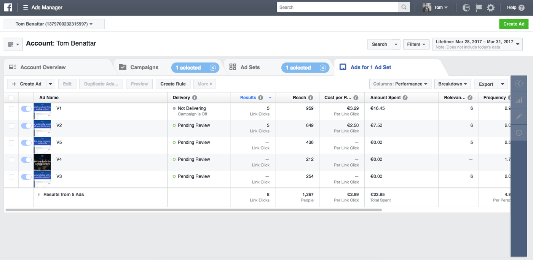533x260 pixels.
Task: Open the V1 ad thumbnail
Action: (x=42, y=111)
